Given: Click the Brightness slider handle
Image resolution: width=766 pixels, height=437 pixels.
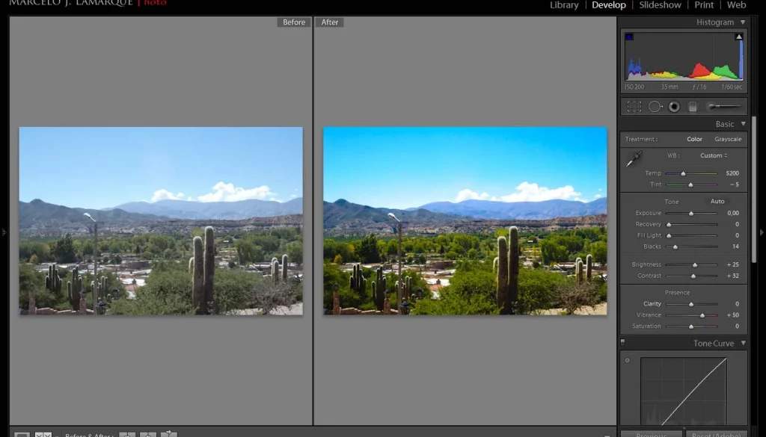Looking at the screenshot, I should [x=695, y=265].
